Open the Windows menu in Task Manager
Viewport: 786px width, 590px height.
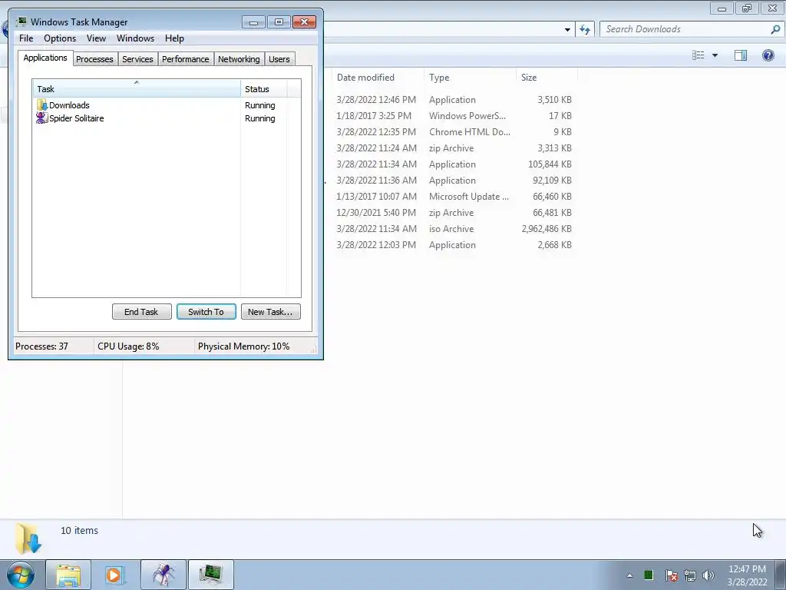point(135,38)
